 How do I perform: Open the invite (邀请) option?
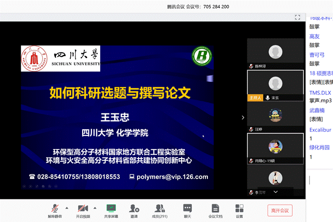(x=134, y=209)
